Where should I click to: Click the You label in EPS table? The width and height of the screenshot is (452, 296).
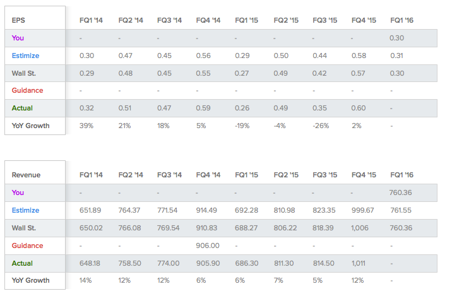(x=18, y=38)
